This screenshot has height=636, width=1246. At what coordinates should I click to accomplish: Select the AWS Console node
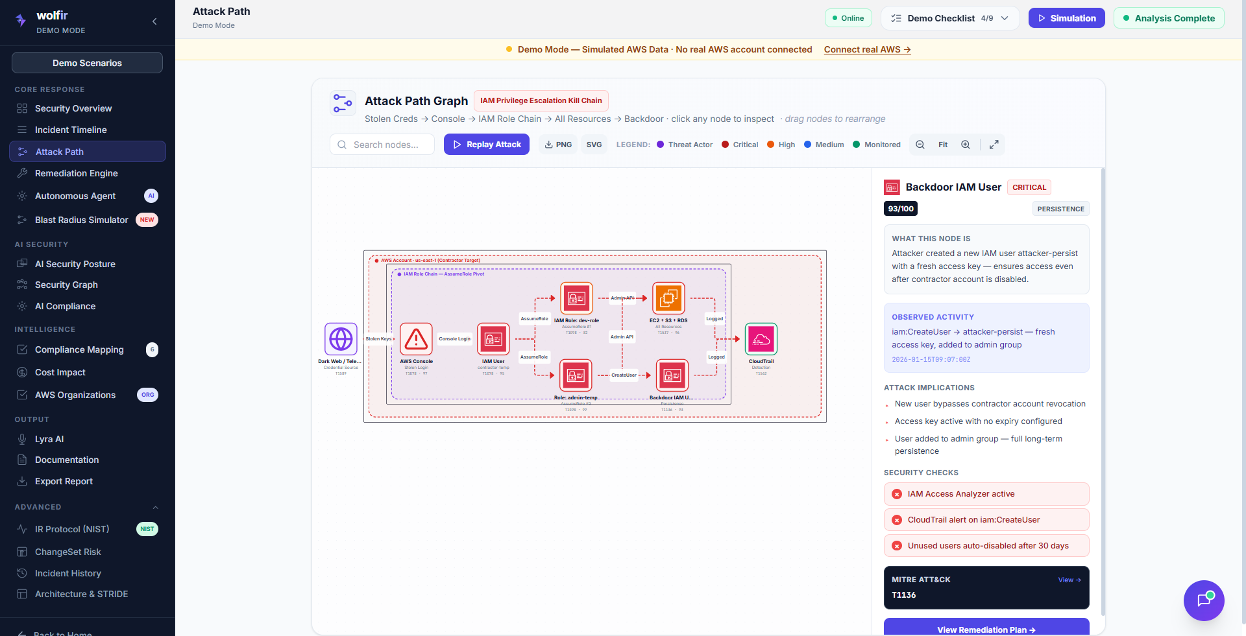click(416, 339)
